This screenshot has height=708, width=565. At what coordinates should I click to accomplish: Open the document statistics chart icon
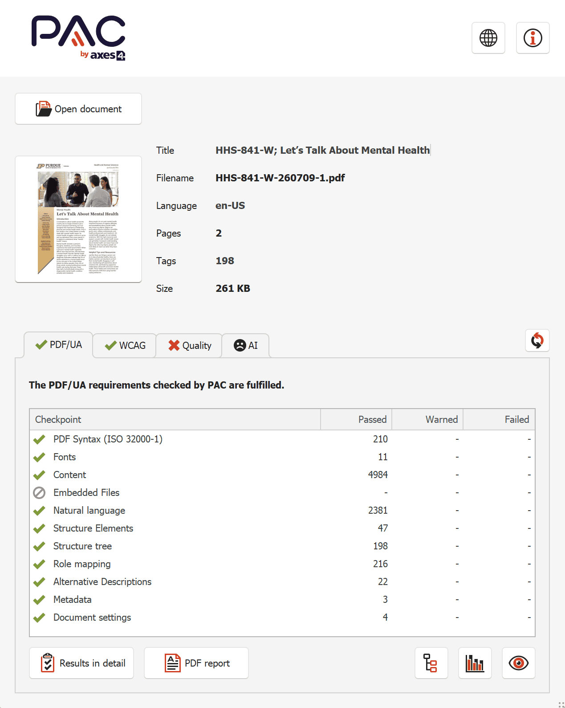(x=475, y=663)
